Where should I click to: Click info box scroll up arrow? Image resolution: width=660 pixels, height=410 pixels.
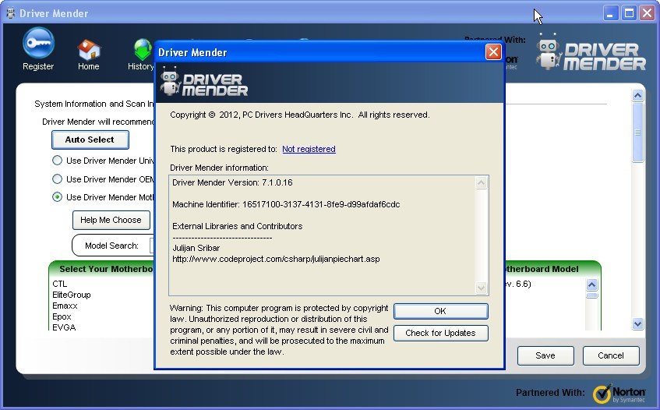pos(481,182)
